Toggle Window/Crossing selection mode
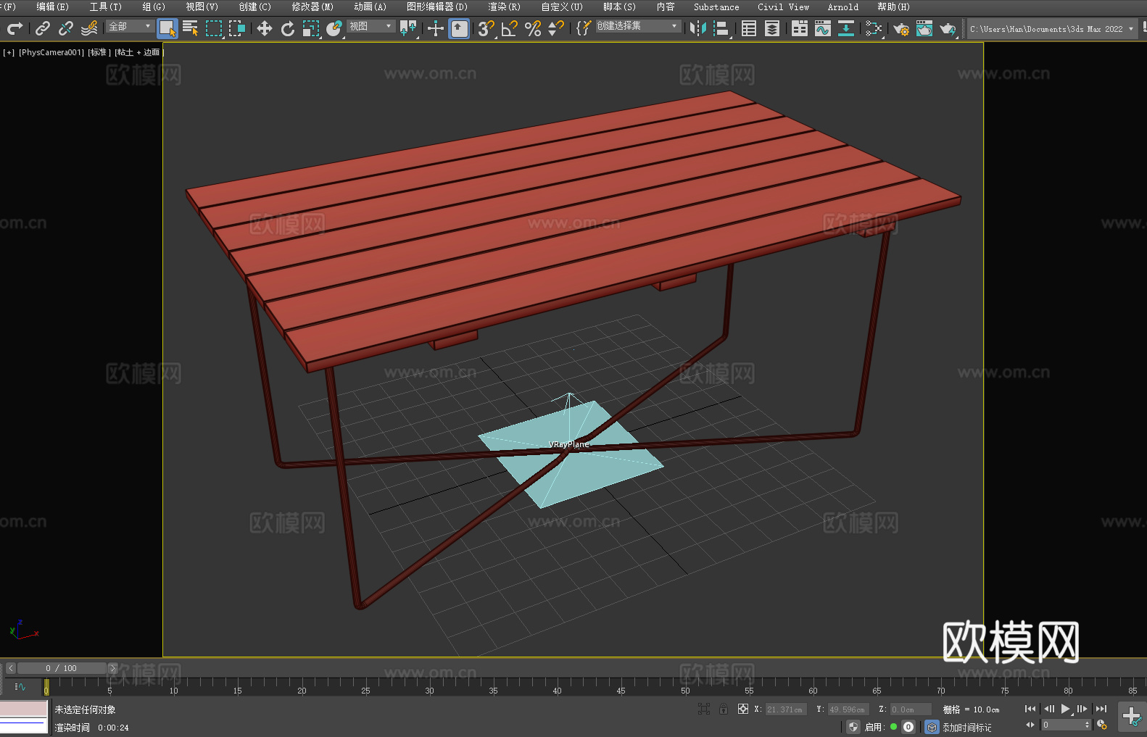 click(237, 28)
